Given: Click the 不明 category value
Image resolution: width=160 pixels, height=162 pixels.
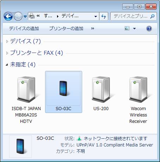Looking at the screenshot, I should tap(81, 151).
